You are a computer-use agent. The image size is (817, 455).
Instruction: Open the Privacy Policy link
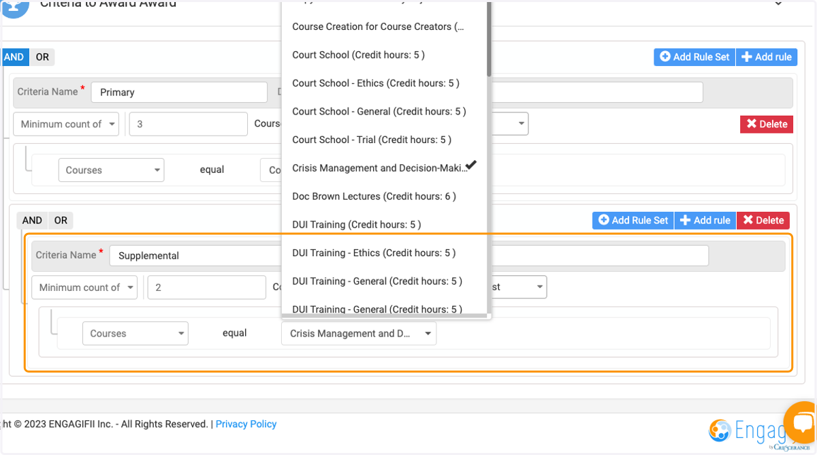point(246,424)
